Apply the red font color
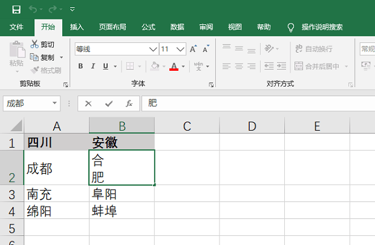The width and height of the screenshot is (375, 245). point(174,67)
